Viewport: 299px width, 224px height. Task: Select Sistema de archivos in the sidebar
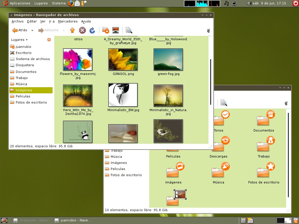[x=31, y=59]
